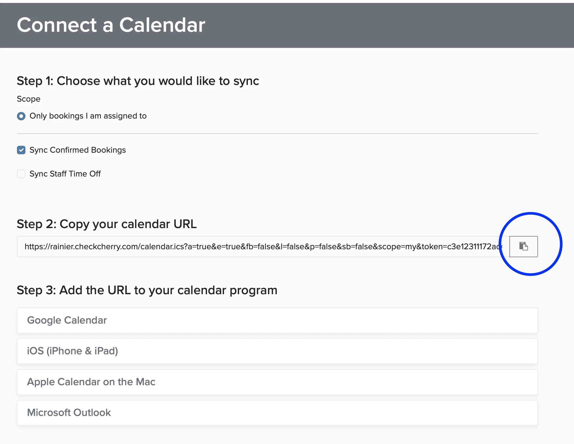
Task: Click the 'Sync Confirmed Bookings' label text
Action: (x=78, y=150)
